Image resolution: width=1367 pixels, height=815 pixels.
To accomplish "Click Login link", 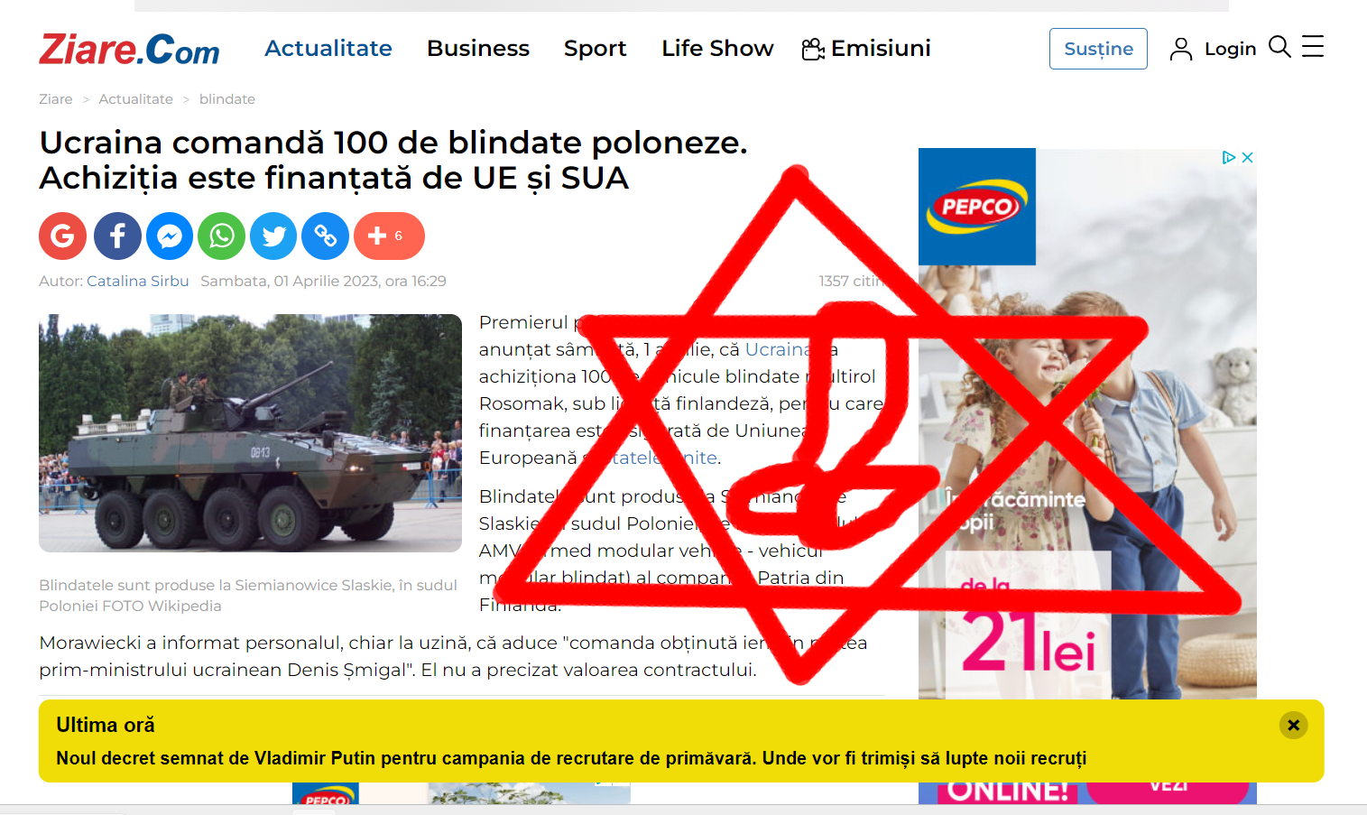I will (1213, 49).
